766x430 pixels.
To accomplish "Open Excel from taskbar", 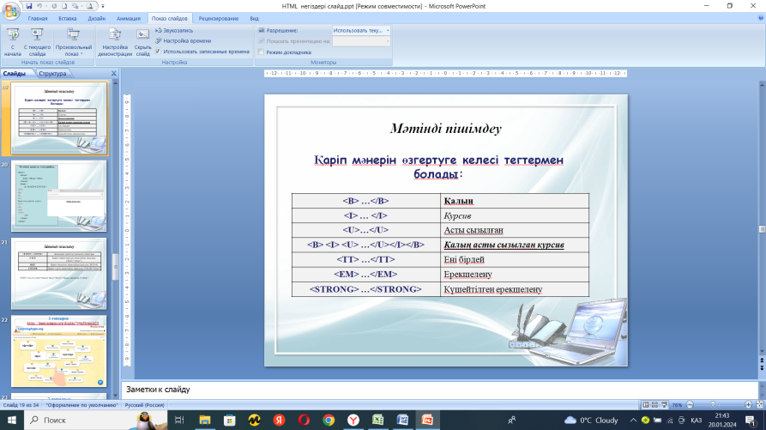I will click(377, 421).
